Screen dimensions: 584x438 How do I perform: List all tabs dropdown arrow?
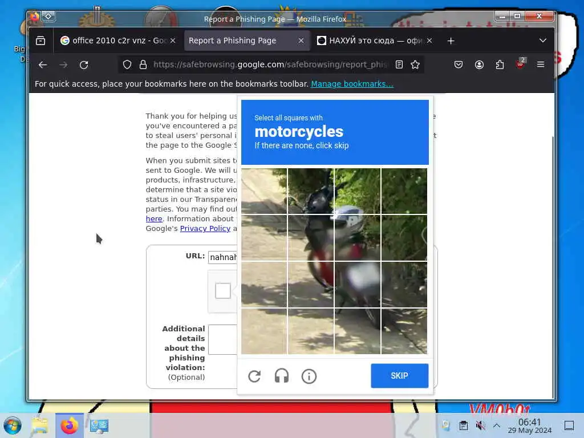click(x=543, y=40)
